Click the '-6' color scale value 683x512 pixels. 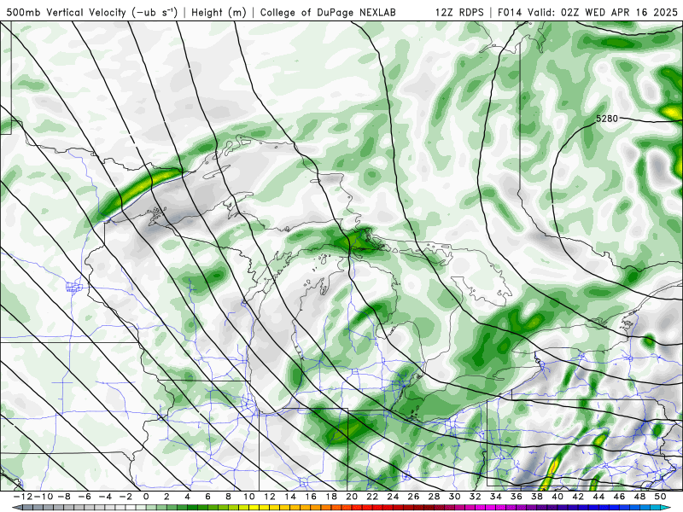point(85,497)
